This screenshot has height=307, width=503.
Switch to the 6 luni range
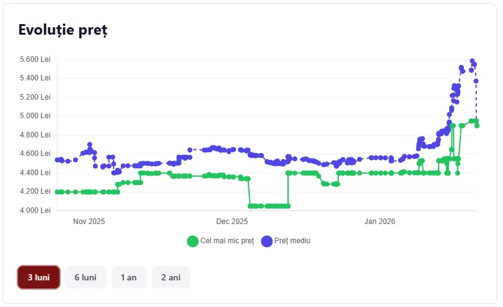85,277
